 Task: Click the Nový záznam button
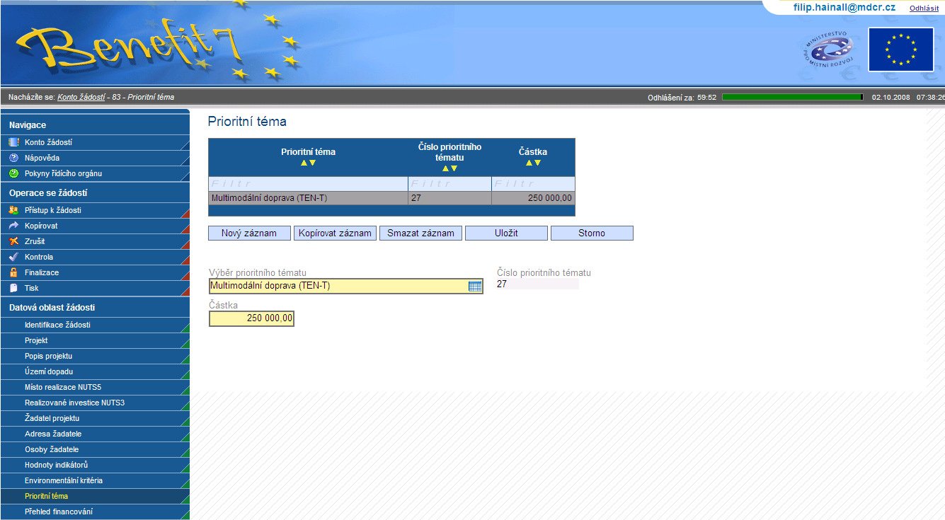click(249, 233)
